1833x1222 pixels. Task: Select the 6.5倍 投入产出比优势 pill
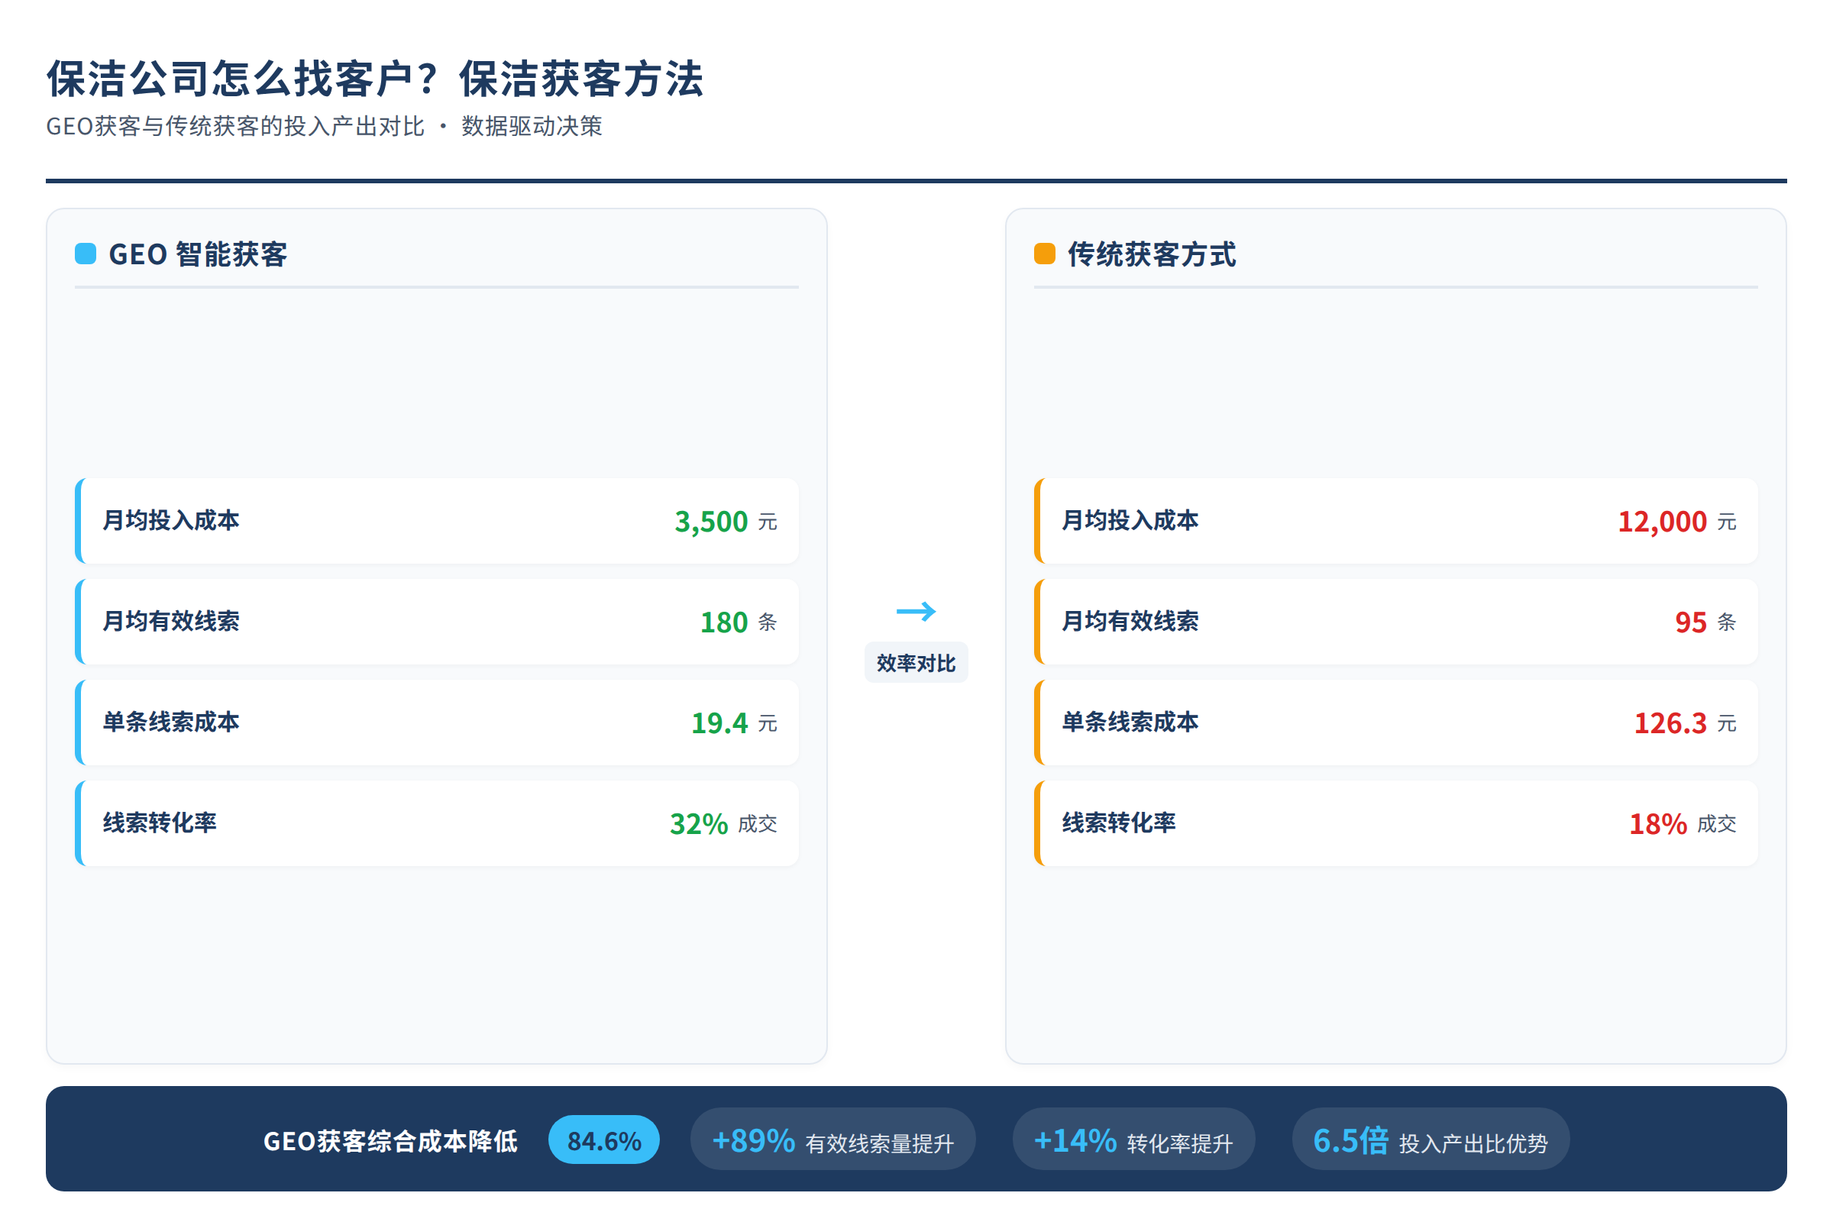point(1430,1140)
